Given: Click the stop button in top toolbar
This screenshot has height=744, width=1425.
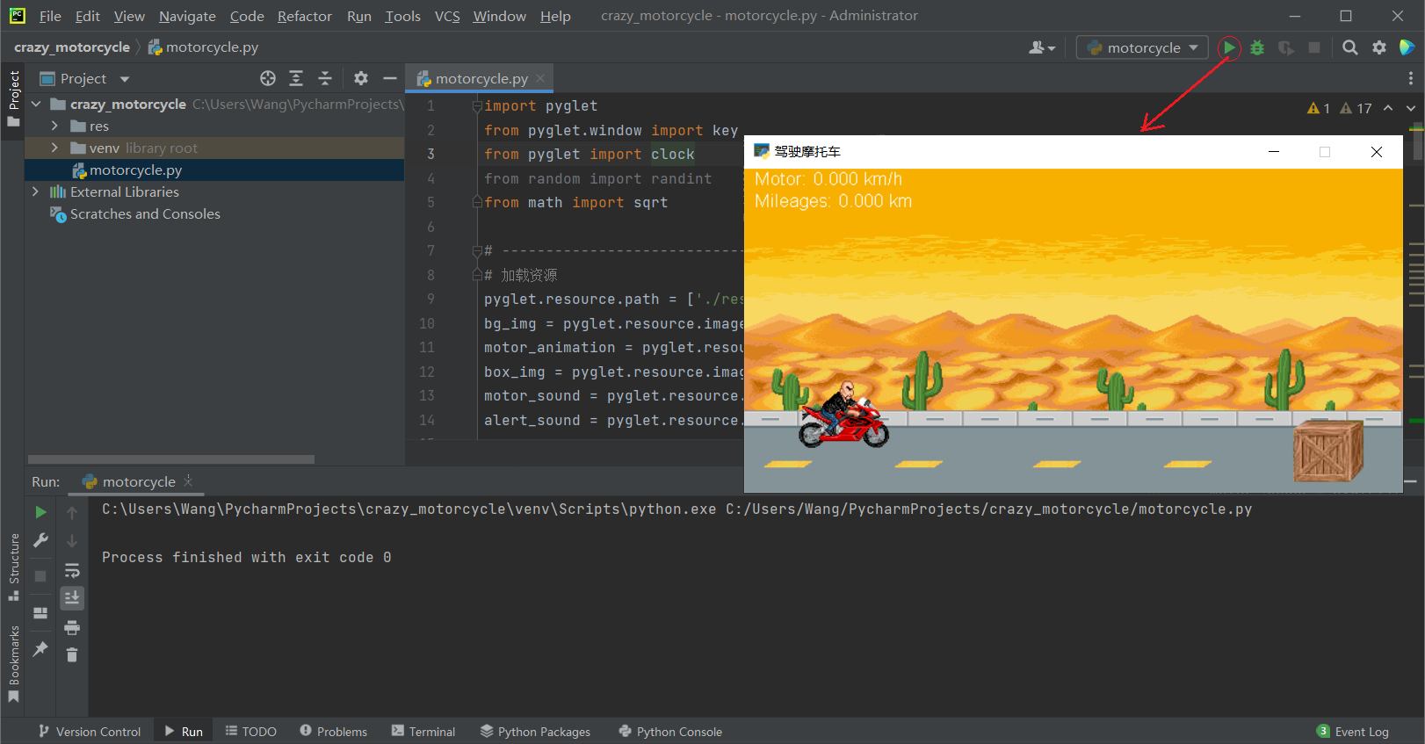Looking at the screenshot, I should pos(1314,47).
